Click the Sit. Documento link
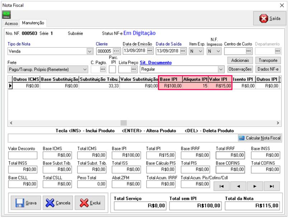The image size is (289, 218). pos(156,62)
